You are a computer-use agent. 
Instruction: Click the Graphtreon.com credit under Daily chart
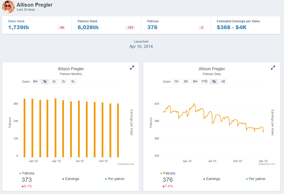pyautogui.click(x=267, y=164)
